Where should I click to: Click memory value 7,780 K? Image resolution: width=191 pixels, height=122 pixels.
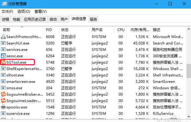[x=142, y=62]
